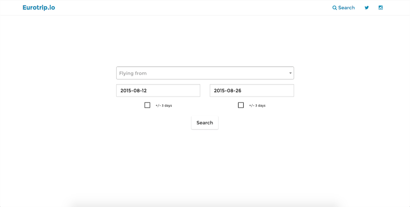The height and width of the screenshot is (207, 410).
Task: Go to Eurotrip.io home via brand link
Action: tap(39, 8)
